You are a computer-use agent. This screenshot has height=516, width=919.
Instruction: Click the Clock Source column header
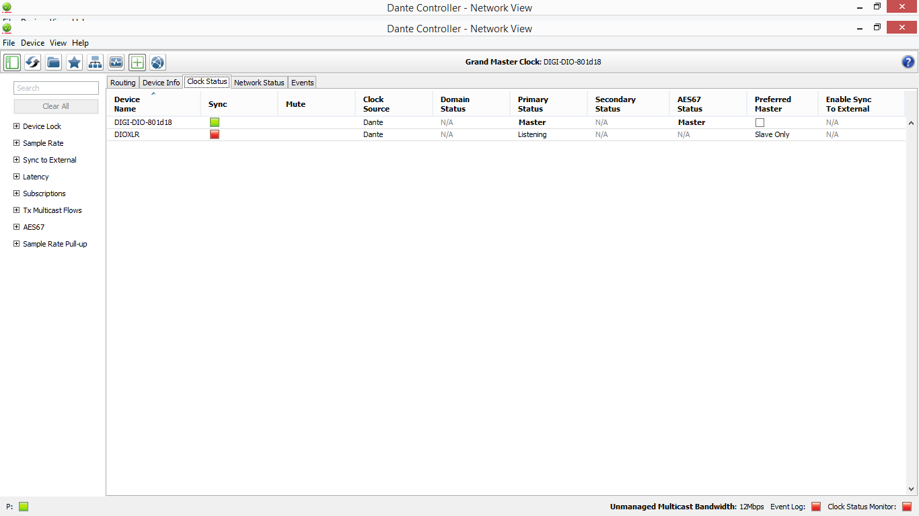394,104
